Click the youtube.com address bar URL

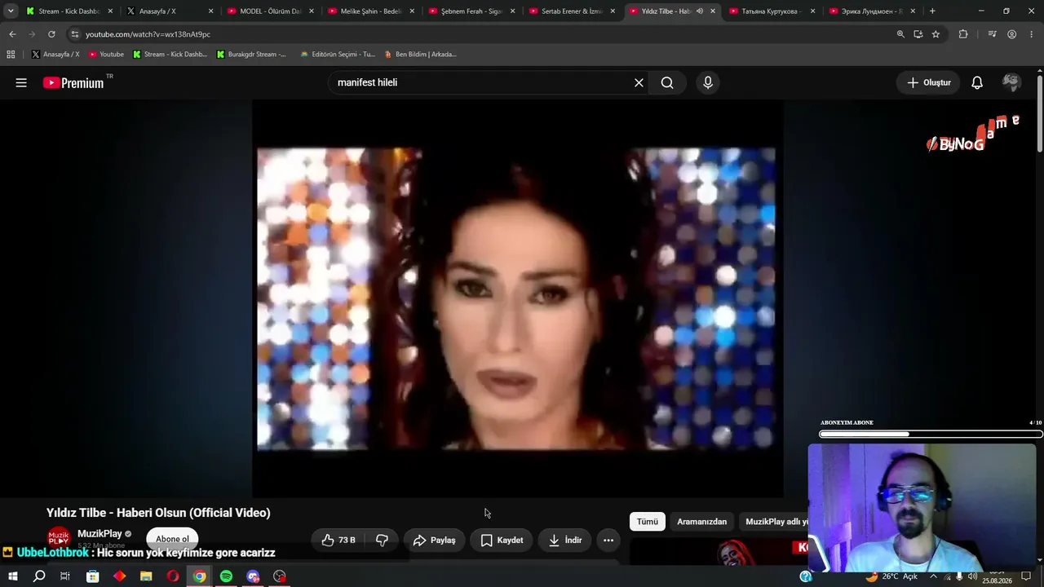[148, 34]
